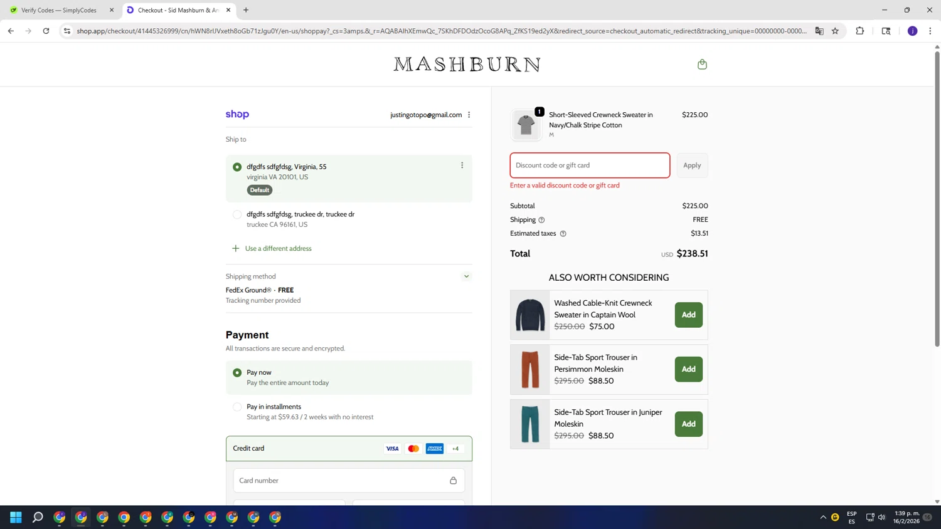Viewport: 941px width, 529px height.
Task: Click Use a different address link
Action: point(279,248)
